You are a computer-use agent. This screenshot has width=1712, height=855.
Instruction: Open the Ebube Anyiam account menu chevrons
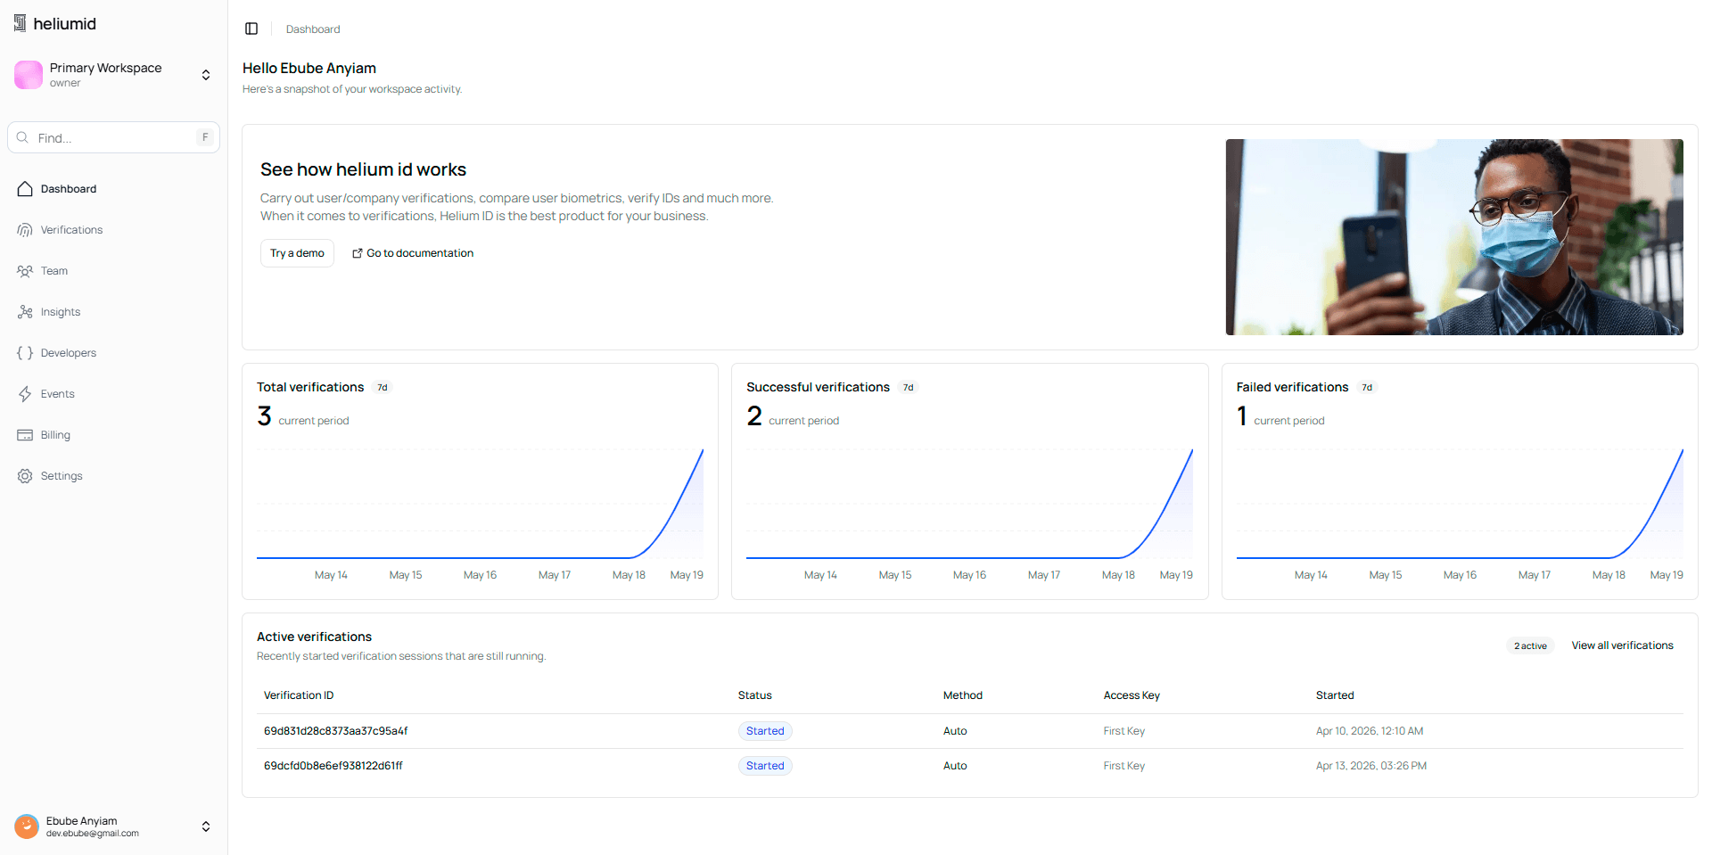[x=206, y=826]
